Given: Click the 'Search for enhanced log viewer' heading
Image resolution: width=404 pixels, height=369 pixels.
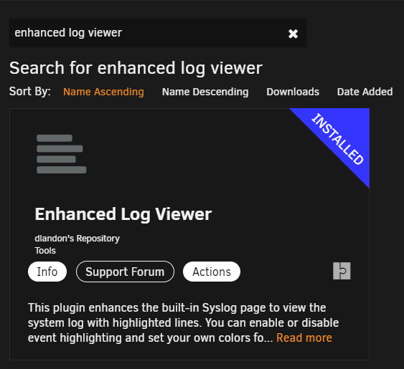Looking at the screenshot, I should [x=136, y=68].
